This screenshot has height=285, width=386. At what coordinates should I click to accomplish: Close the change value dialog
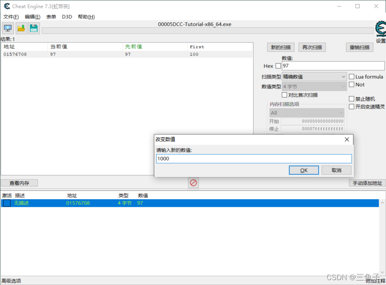tap(347, 139)
